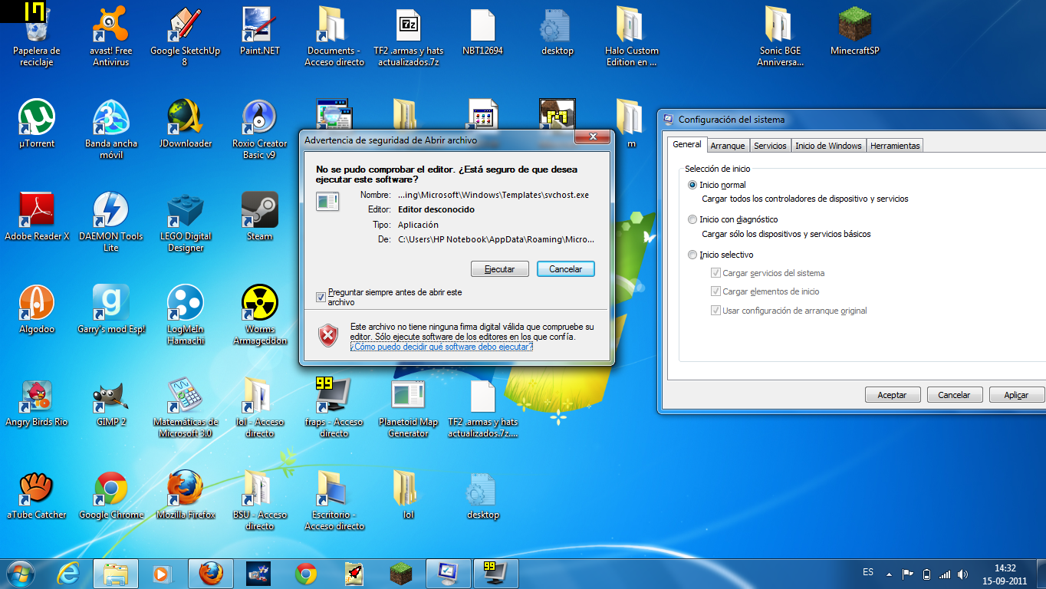Open the Google SketchUp 8 shortcut
The height and width of the screenshot is (589, 1046).
[185, 37]
